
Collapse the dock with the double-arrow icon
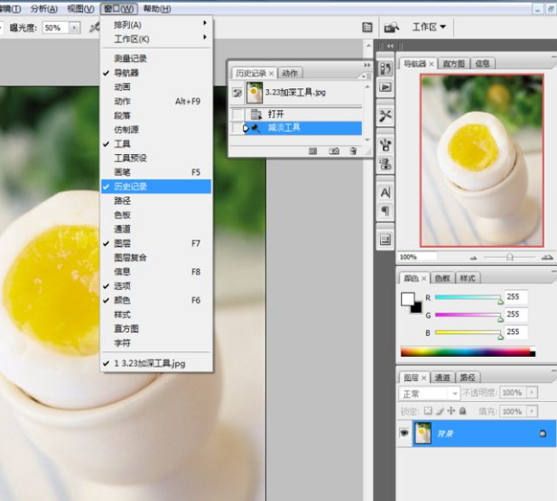click(x=390, y=46)
